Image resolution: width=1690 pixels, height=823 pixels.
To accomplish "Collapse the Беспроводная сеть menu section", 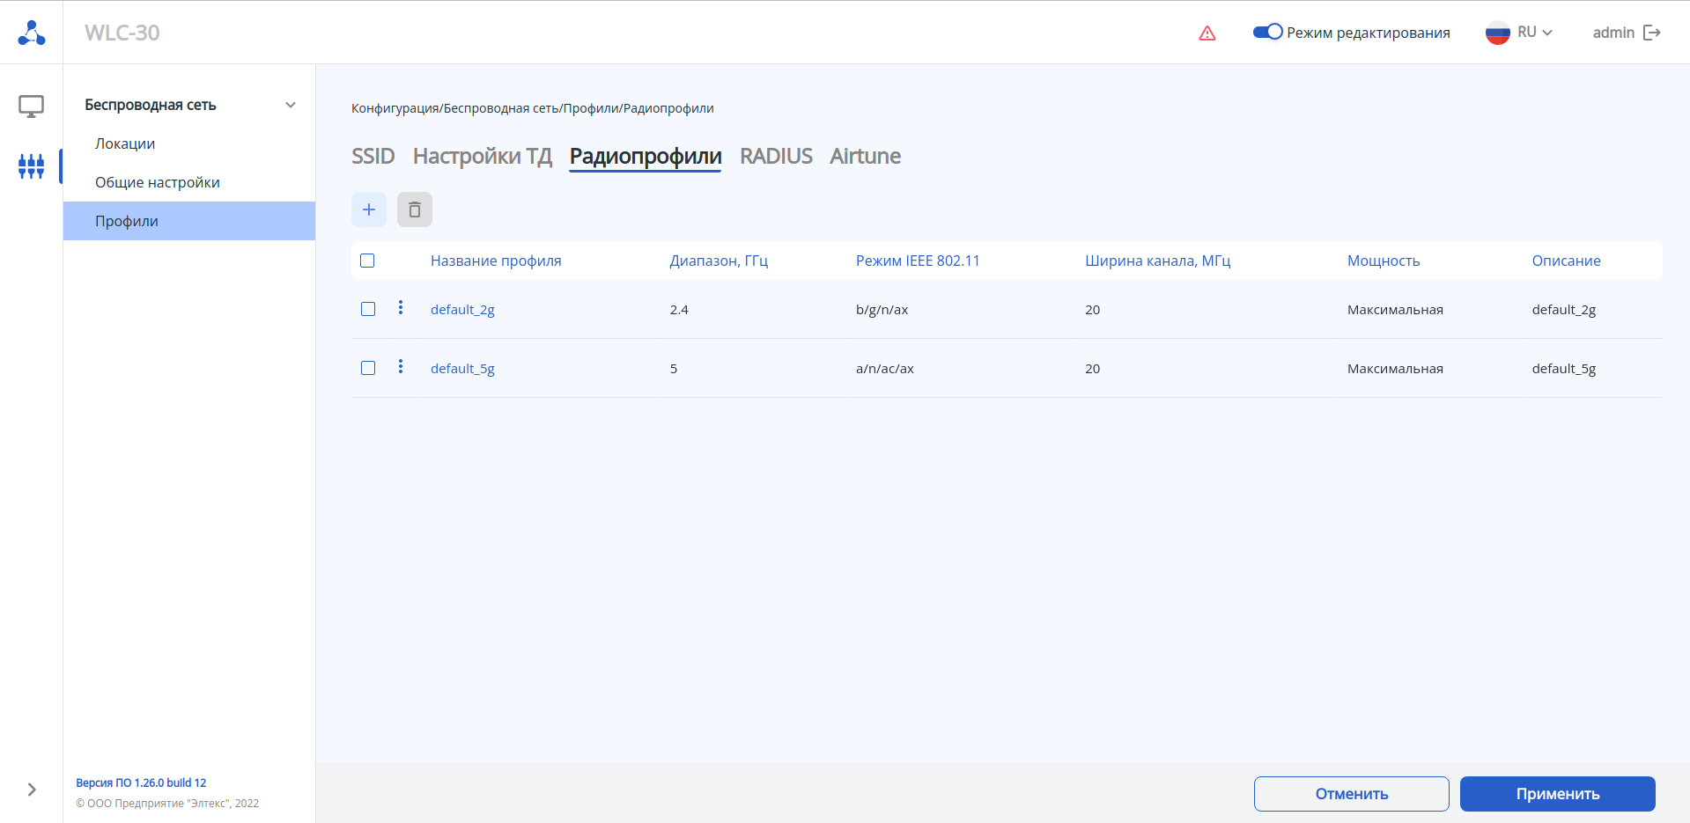I will (291, 105).
